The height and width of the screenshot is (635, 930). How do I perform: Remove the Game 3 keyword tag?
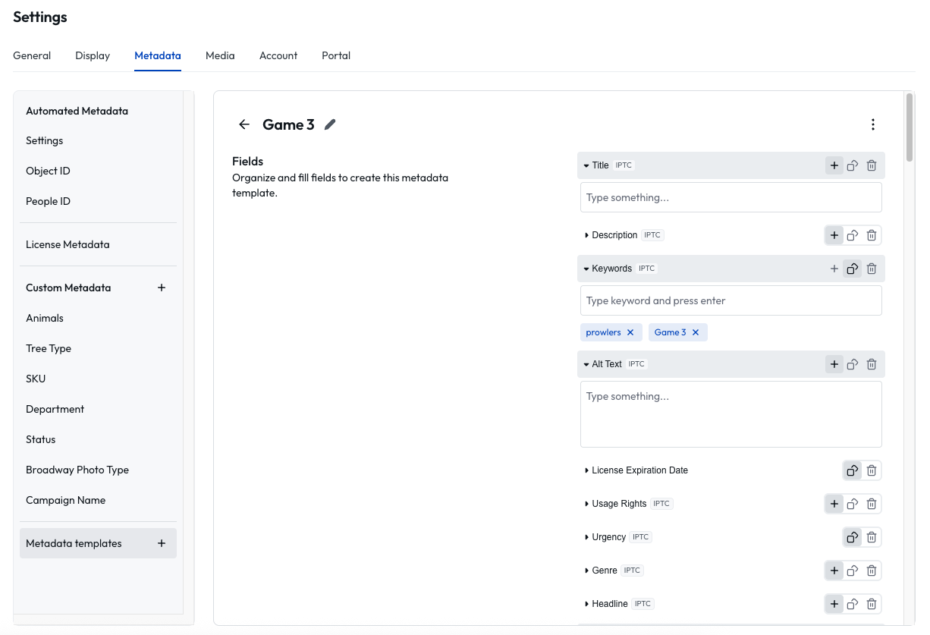tap(696, 332)
